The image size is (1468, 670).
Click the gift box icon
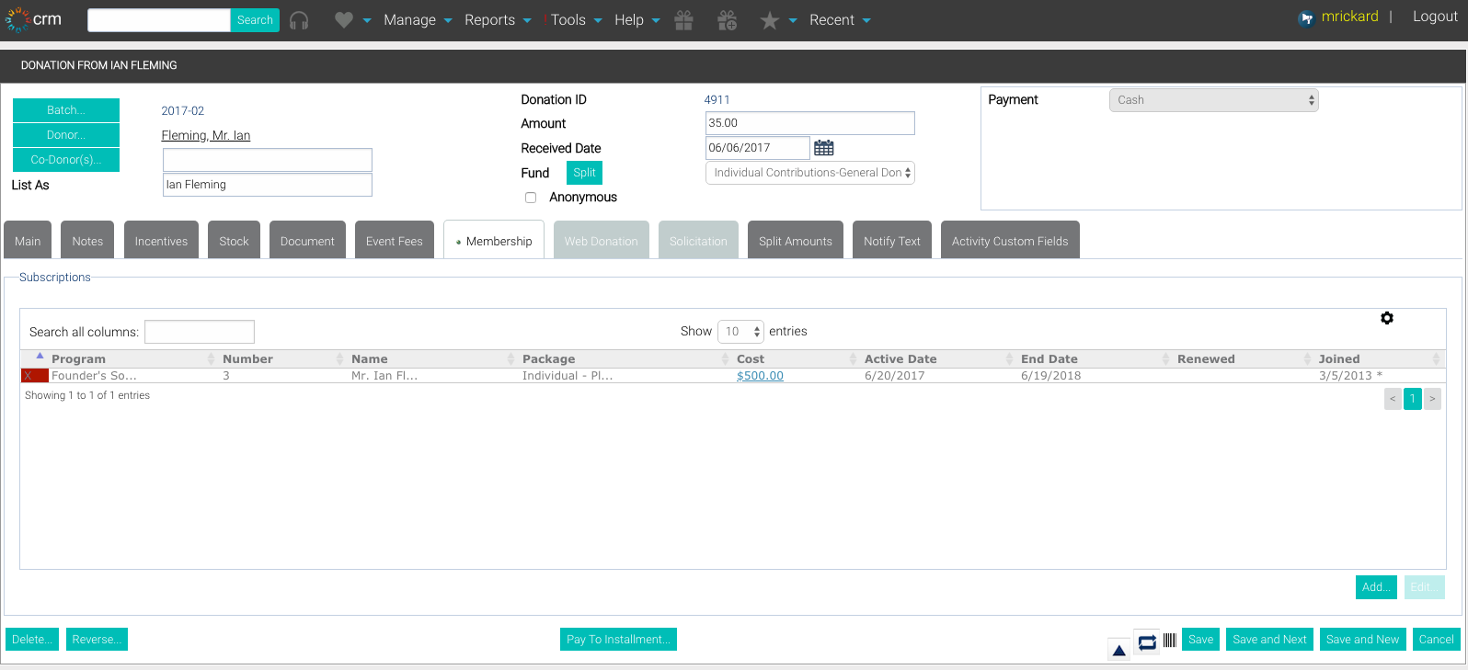[683, 20]
